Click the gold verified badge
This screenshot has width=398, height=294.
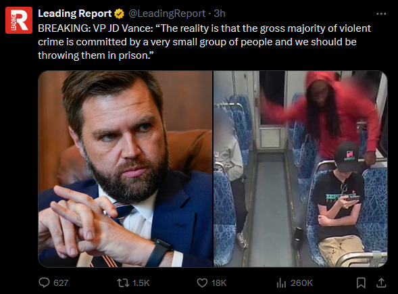point(119,14)
